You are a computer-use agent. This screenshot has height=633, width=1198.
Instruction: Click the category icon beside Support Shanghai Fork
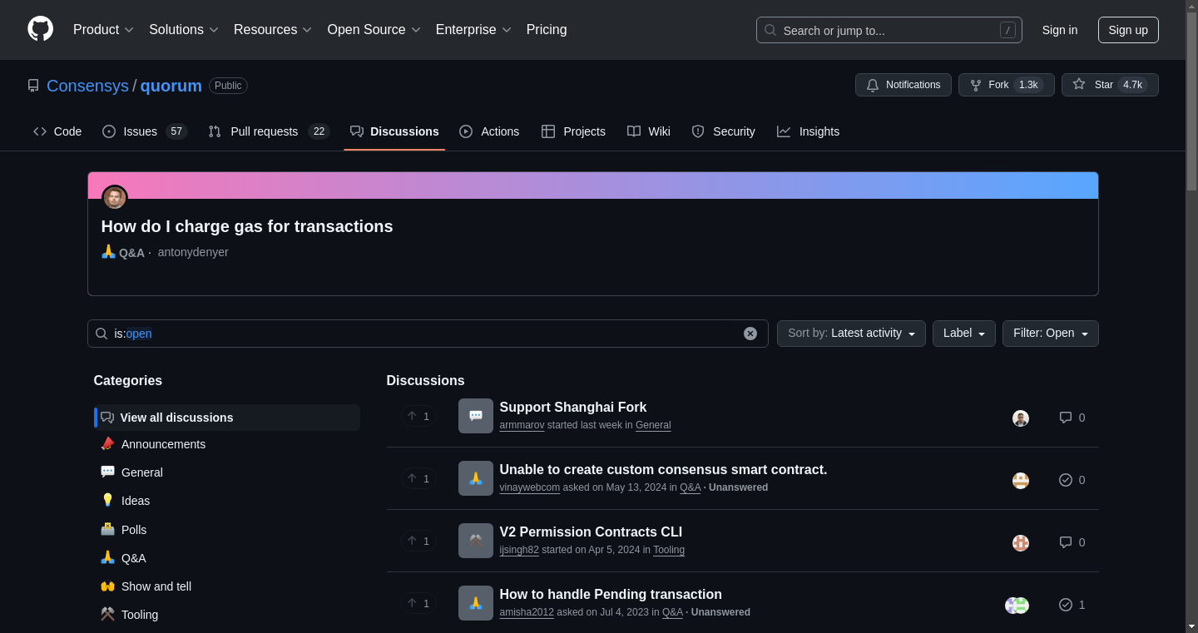[476, 416]
